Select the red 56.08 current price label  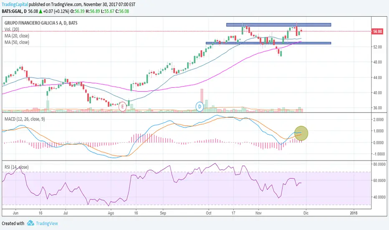coord(377,31)
